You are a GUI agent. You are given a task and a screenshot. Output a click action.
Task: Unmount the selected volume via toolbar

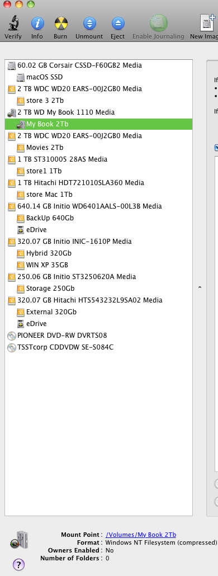89,23
